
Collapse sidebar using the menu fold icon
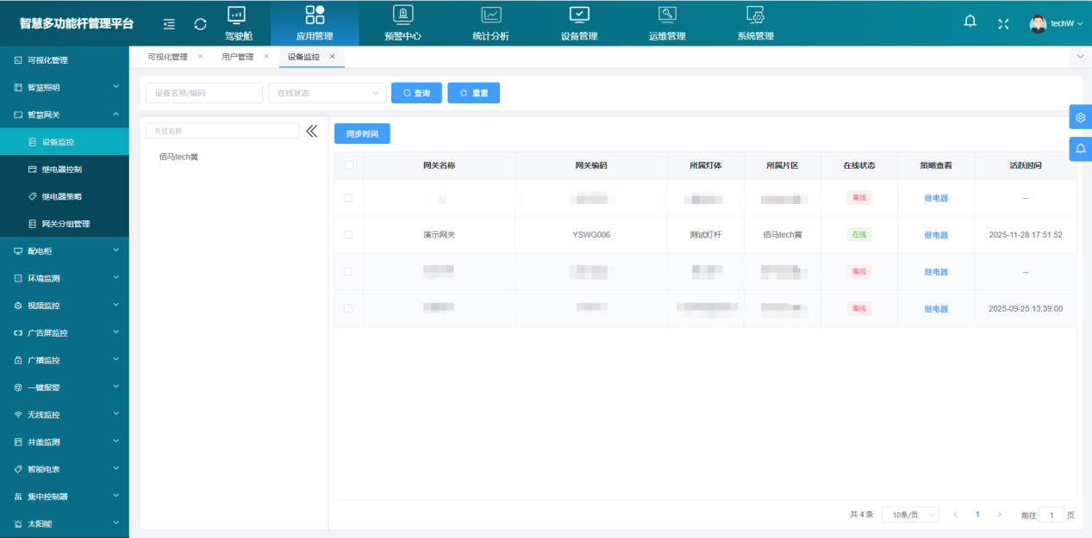[x=169, y=24]
